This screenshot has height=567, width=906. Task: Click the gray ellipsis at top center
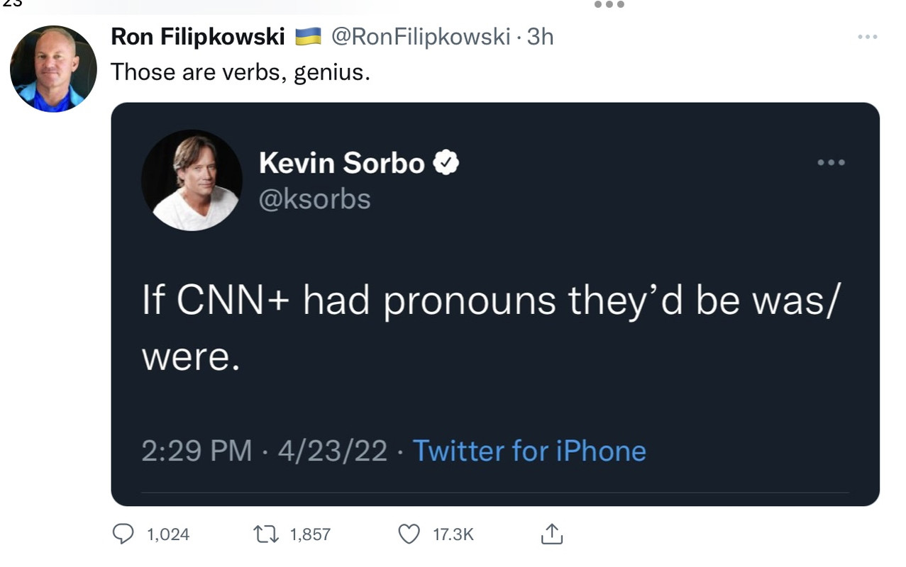click(x=609, y=4)
